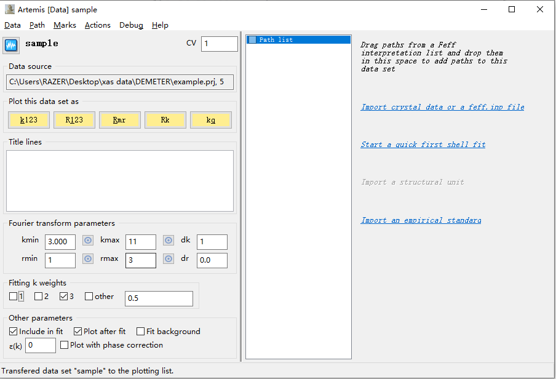The height and width of the screenshot is (379, 556).
Task: Uncheck the k weight 3 checkbox
Action: 63,297
